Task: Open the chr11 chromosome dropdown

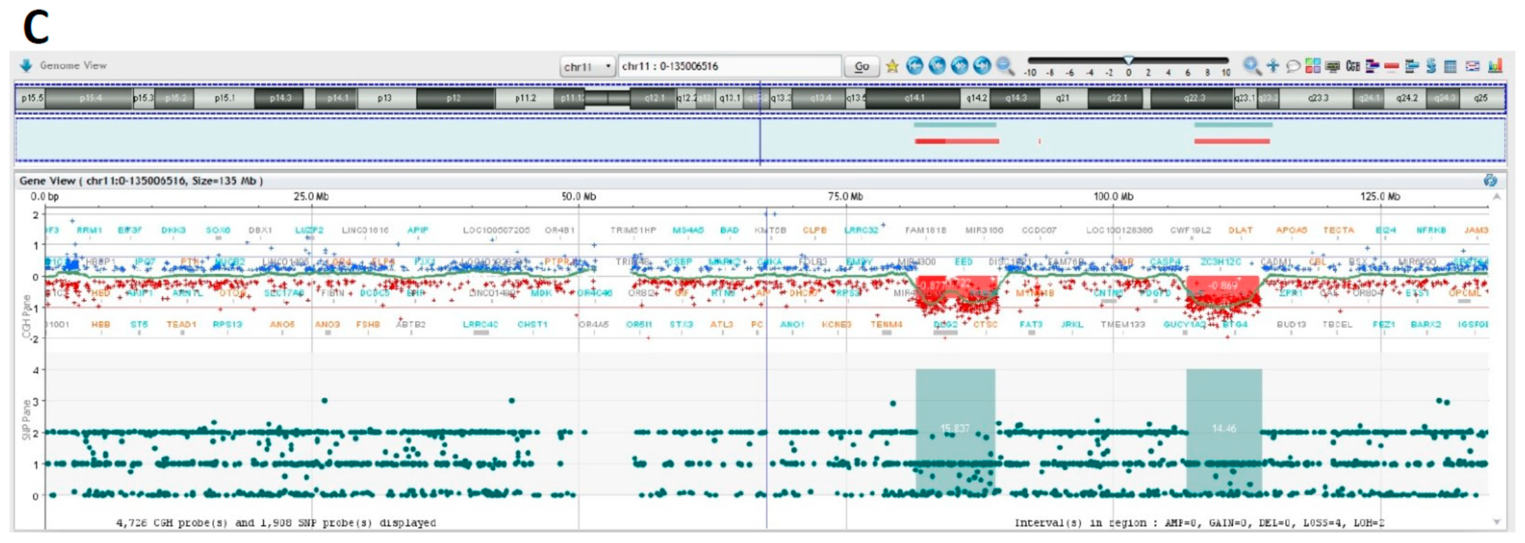Action: pyautogui.click(x=587, y=66)
